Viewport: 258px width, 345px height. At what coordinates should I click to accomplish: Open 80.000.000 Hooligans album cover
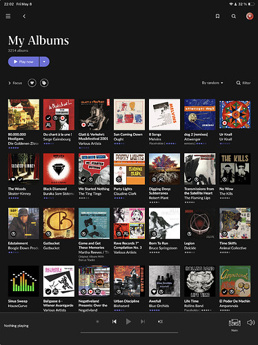(x=23, y=115)
